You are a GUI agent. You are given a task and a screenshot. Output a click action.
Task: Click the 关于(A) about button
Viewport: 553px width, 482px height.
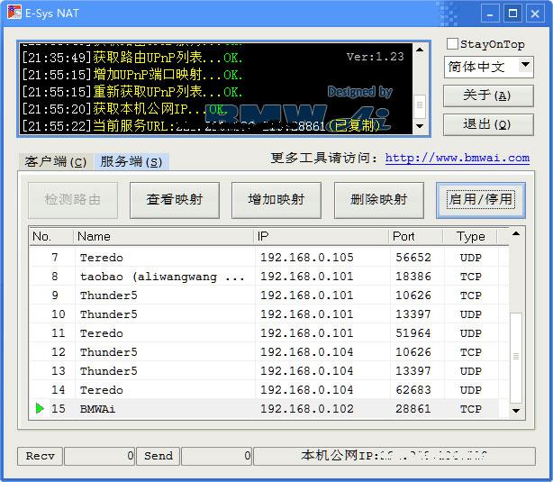tap(488, 95)
